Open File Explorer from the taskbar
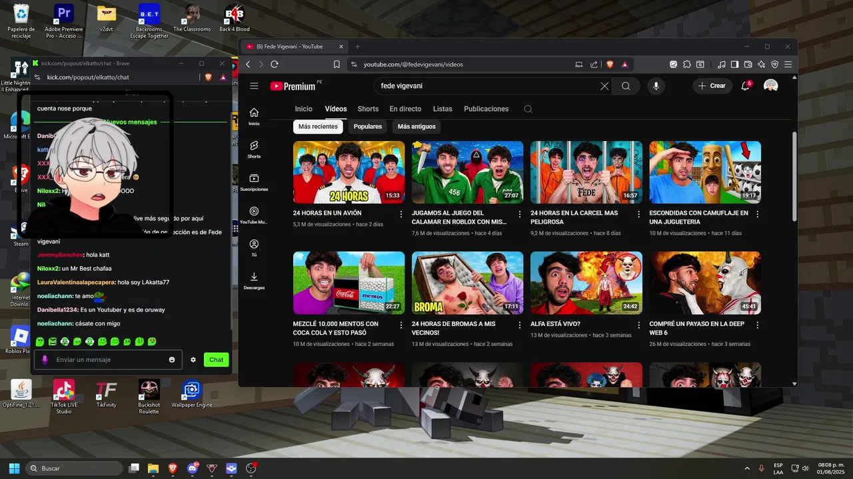This screenshot has height=479, width=853. [153, 468]
